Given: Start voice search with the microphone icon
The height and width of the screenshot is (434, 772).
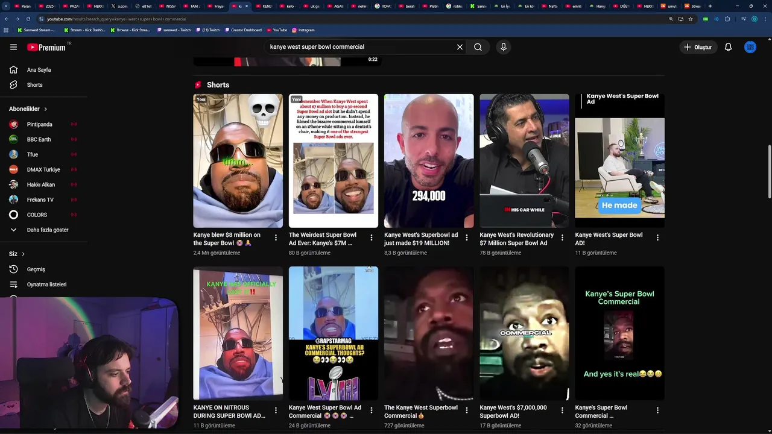Looking at the screenshot, I should [x=504, y=47].
